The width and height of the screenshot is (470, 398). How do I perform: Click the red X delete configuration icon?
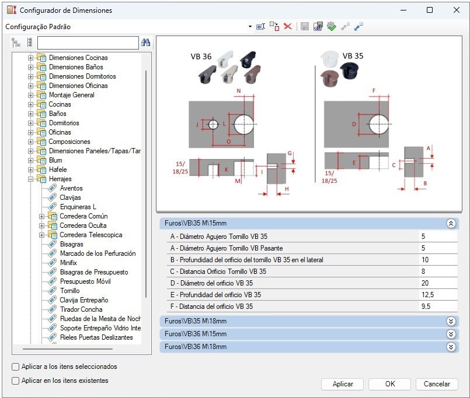point(288,27)
